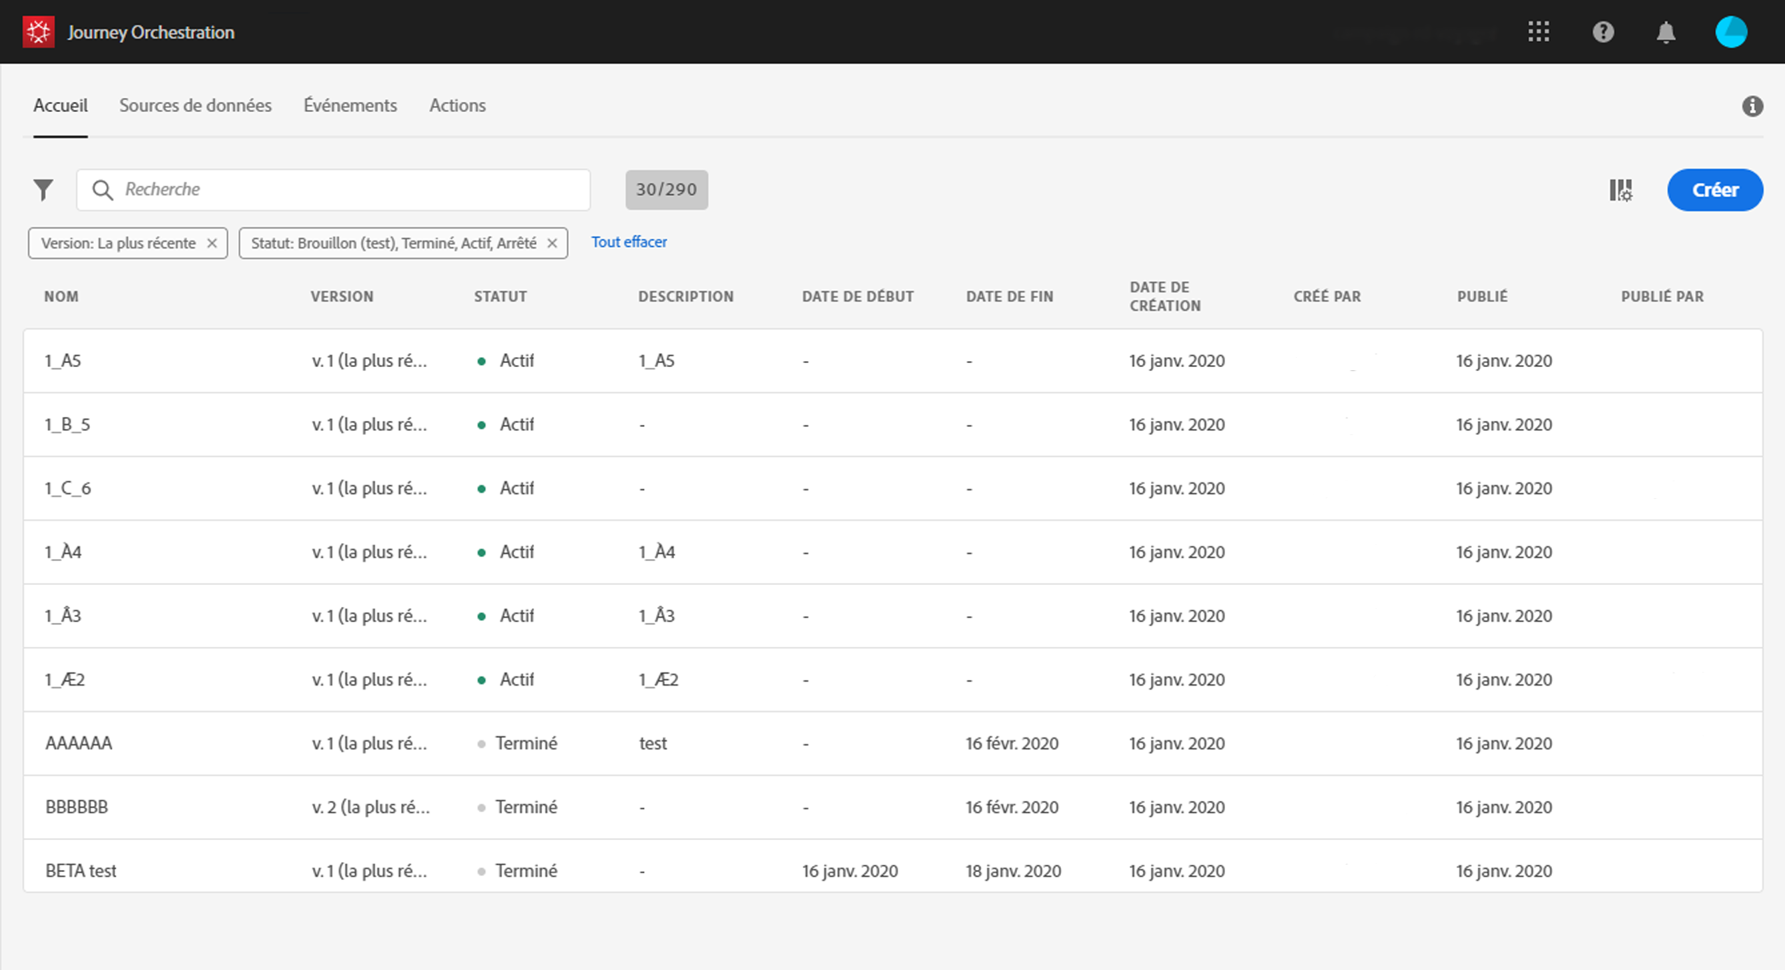
Task: Open the app switcher grid icon
Action: 1539,32
